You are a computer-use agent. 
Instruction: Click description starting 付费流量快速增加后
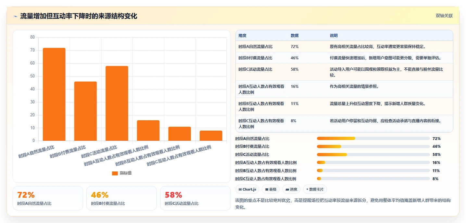[385, 58]
